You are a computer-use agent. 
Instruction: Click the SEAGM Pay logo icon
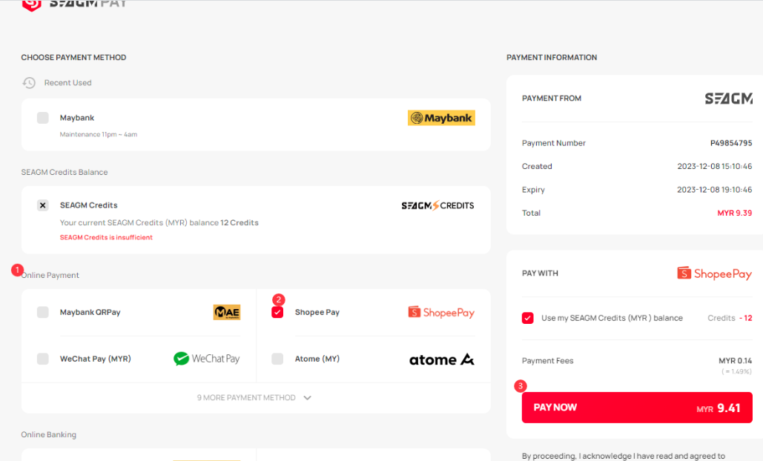[32, 4]
